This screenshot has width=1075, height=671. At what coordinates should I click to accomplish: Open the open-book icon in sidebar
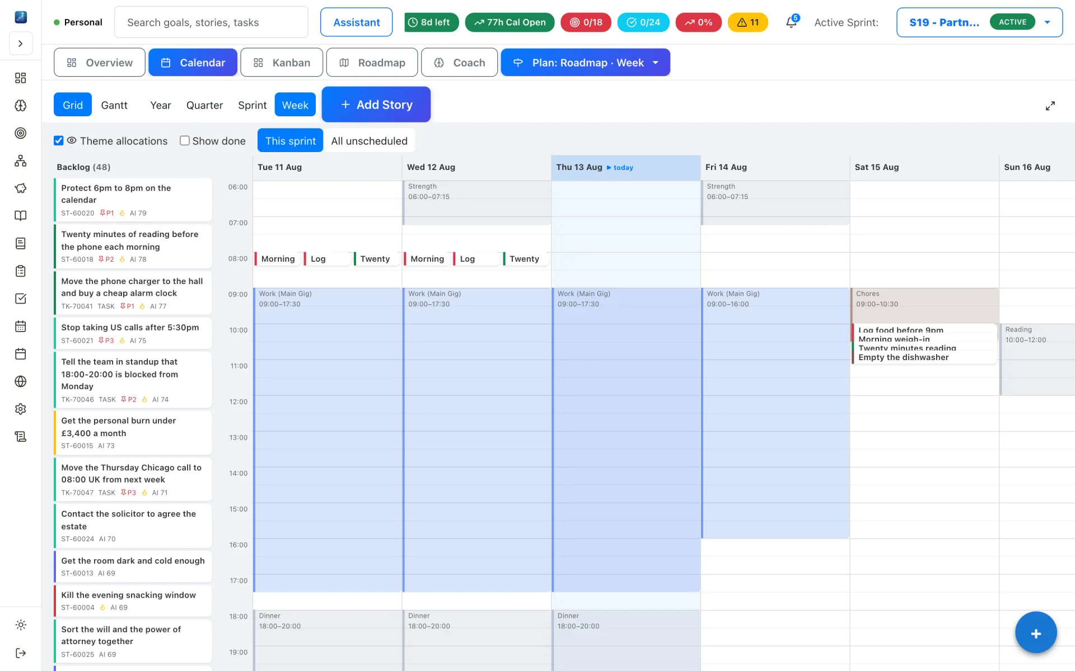(21, 216)
